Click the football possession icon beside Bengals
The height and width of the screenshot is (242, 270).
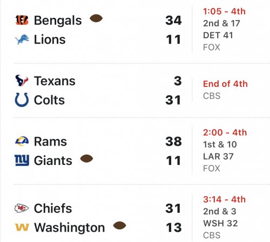(x=96, y=18)
